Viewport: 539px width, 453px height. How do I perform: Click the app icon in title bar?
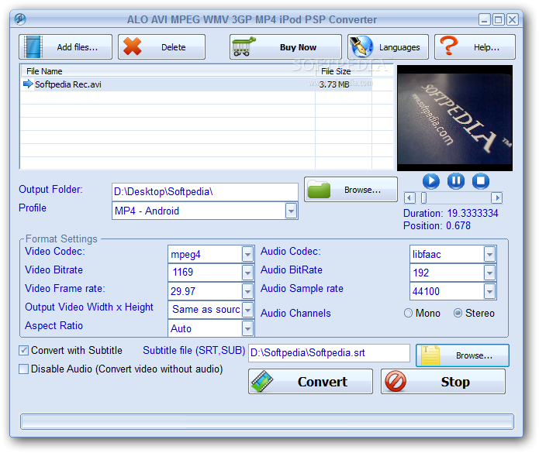click(x=20, y=19)
